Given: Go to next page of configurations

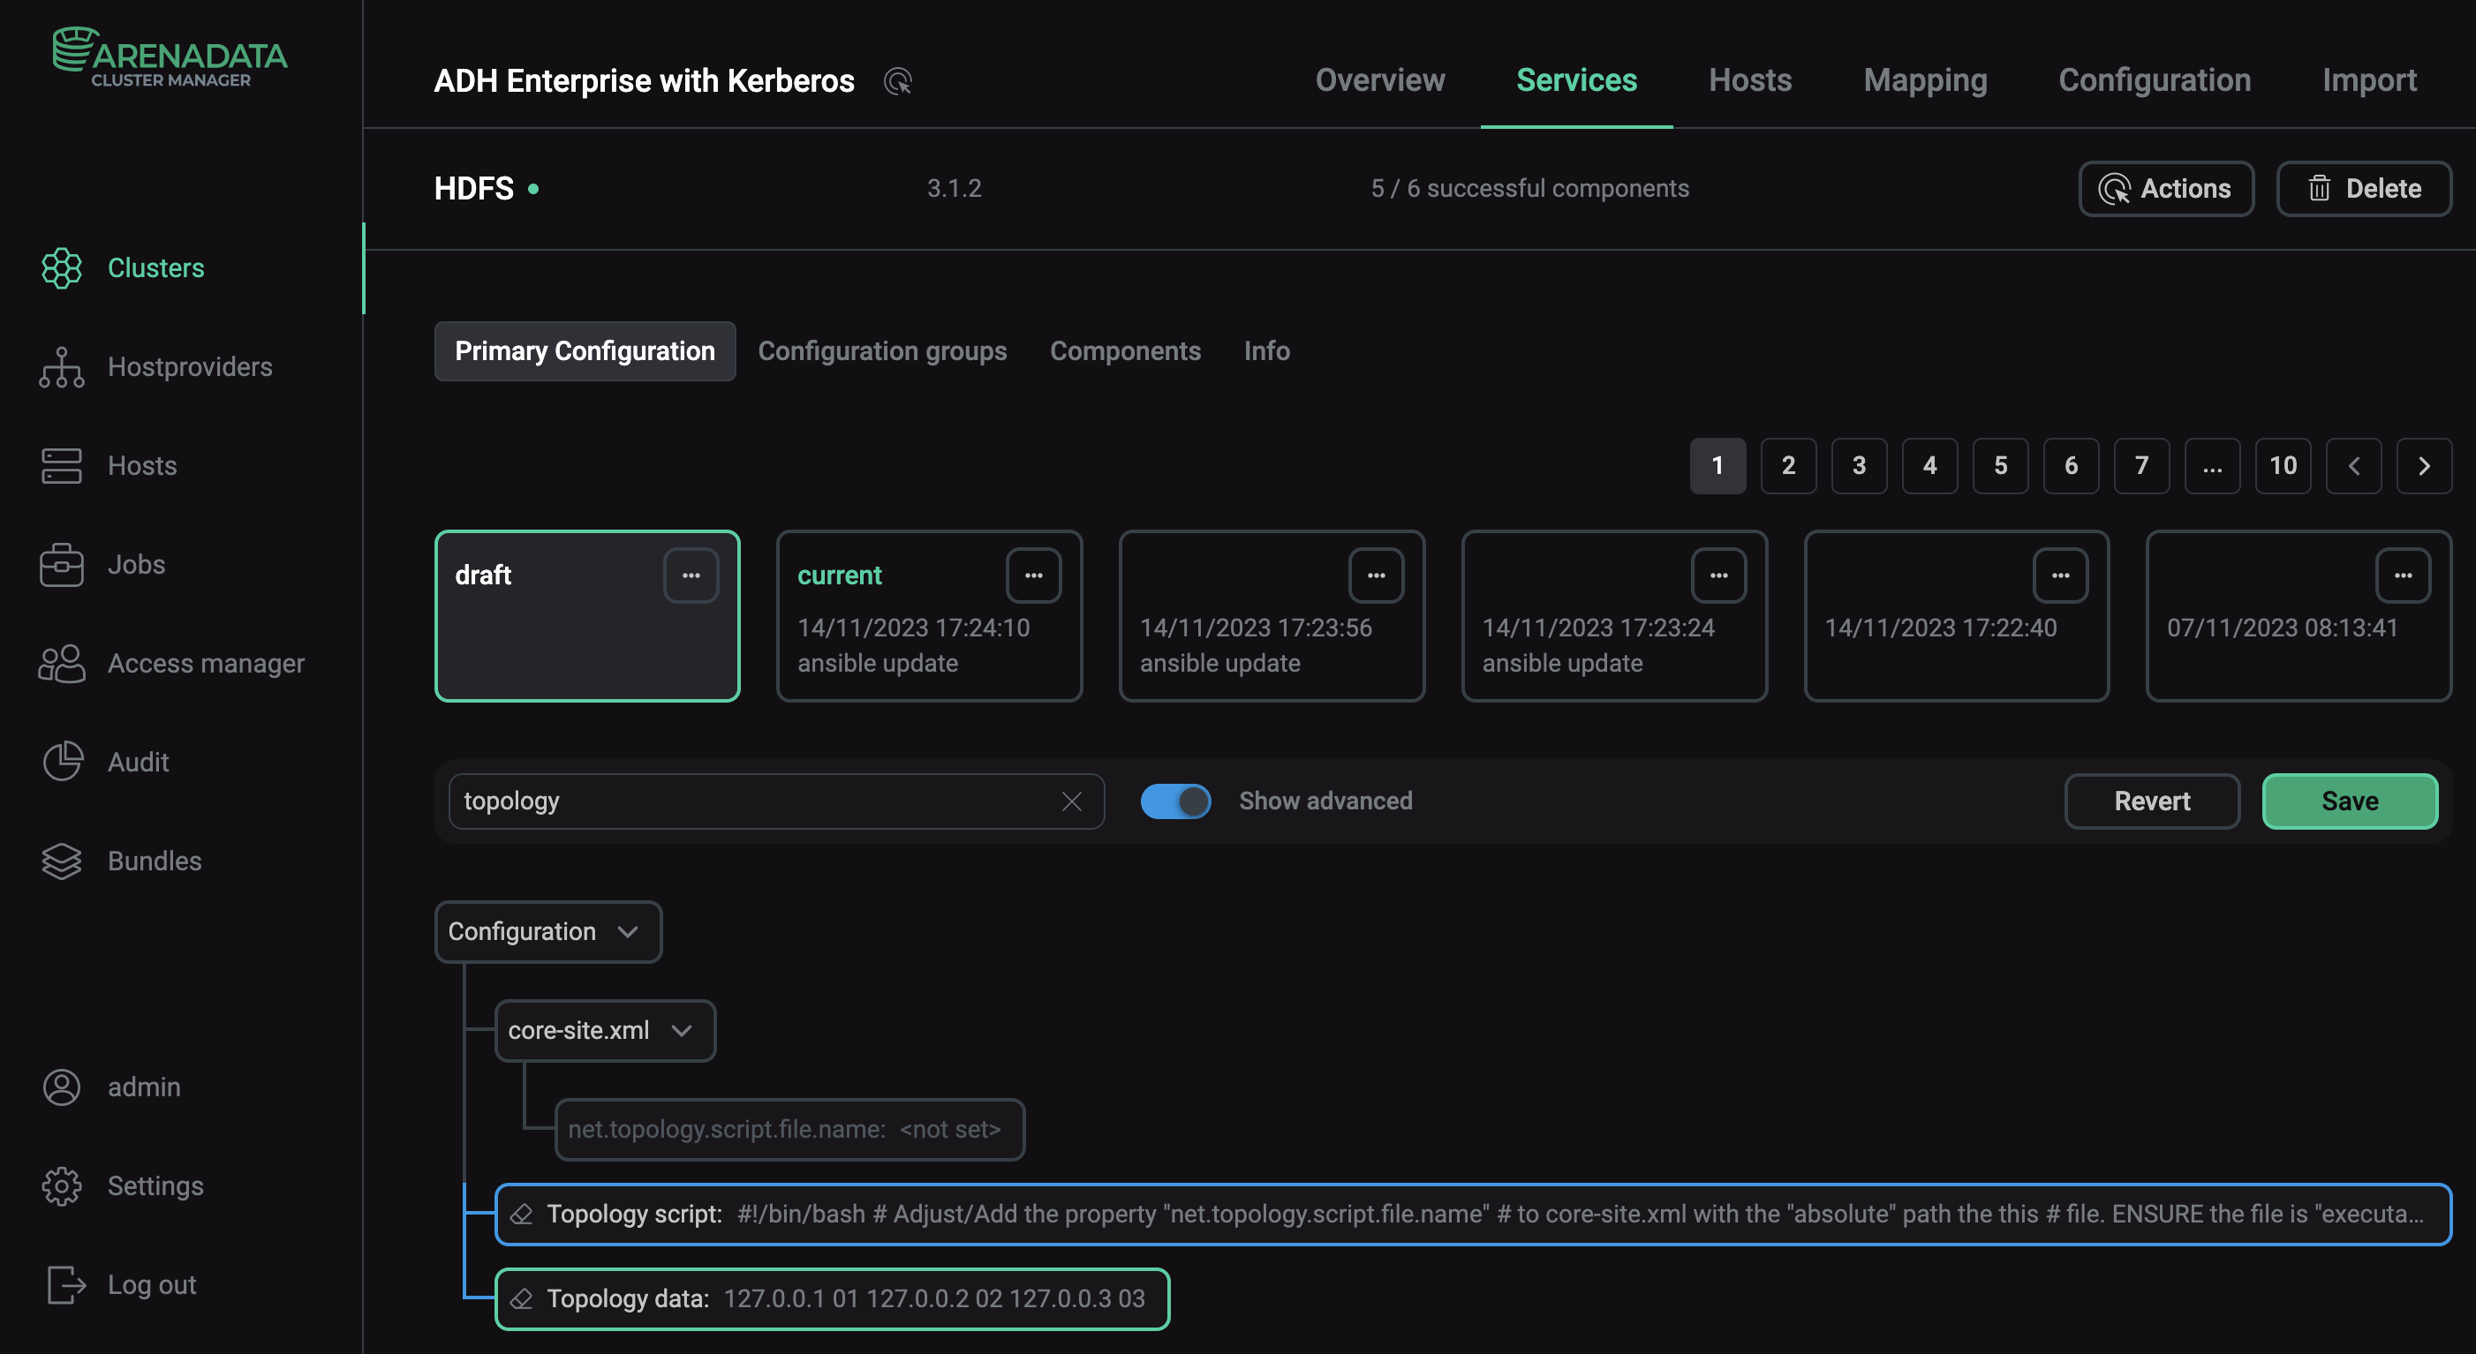Looking at the screenshot, I should point(2424,466).
